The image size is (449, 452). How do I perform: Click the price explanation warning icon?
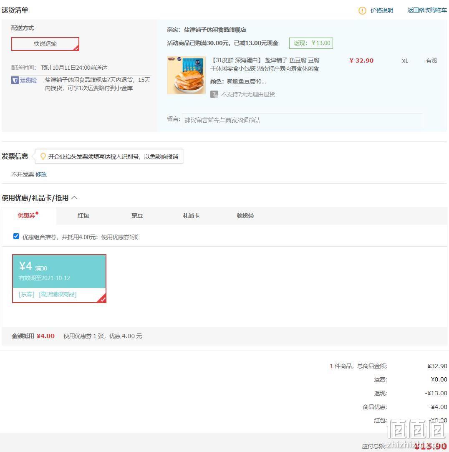[362, 11]
